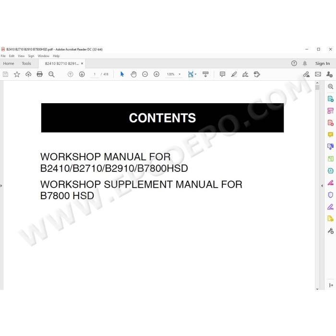336x336 pixels.
Task: Open search tool in right sidebar
Action: (x=330, y=86)
